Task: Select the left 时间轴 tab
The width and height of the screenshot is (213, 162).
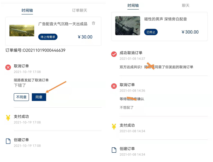Action: [27, 11]
